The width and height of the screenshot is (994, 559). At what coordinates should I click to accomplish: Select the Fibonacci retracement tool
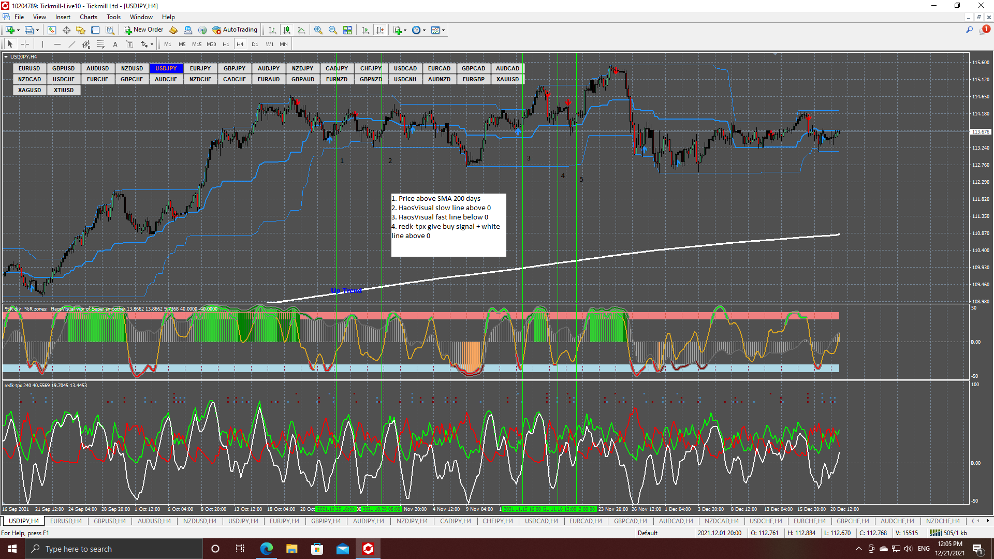click(101, 45)
